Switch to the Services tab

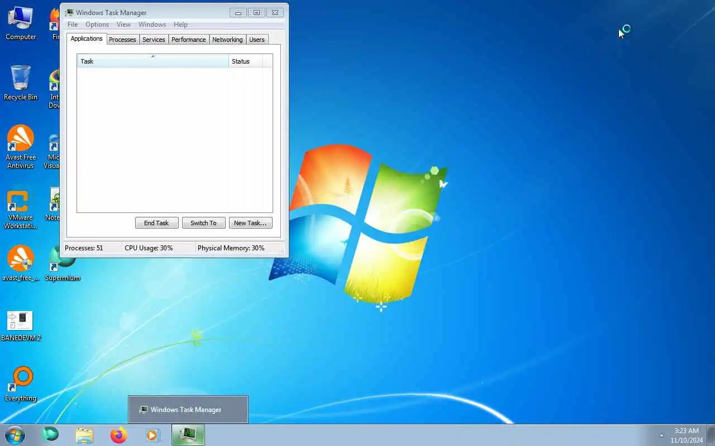(x=154, y=40)
